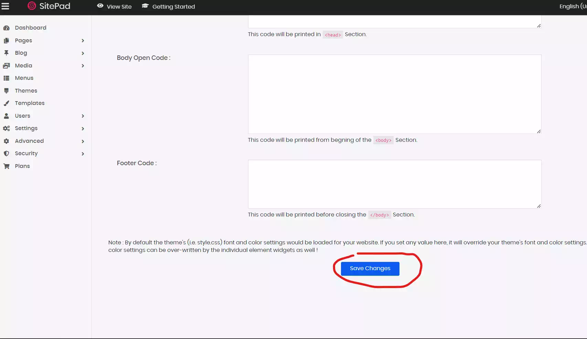The image size is (587, 339).
Task: Click inside the Footer Code textarea
Action: [x=394, y=184]
